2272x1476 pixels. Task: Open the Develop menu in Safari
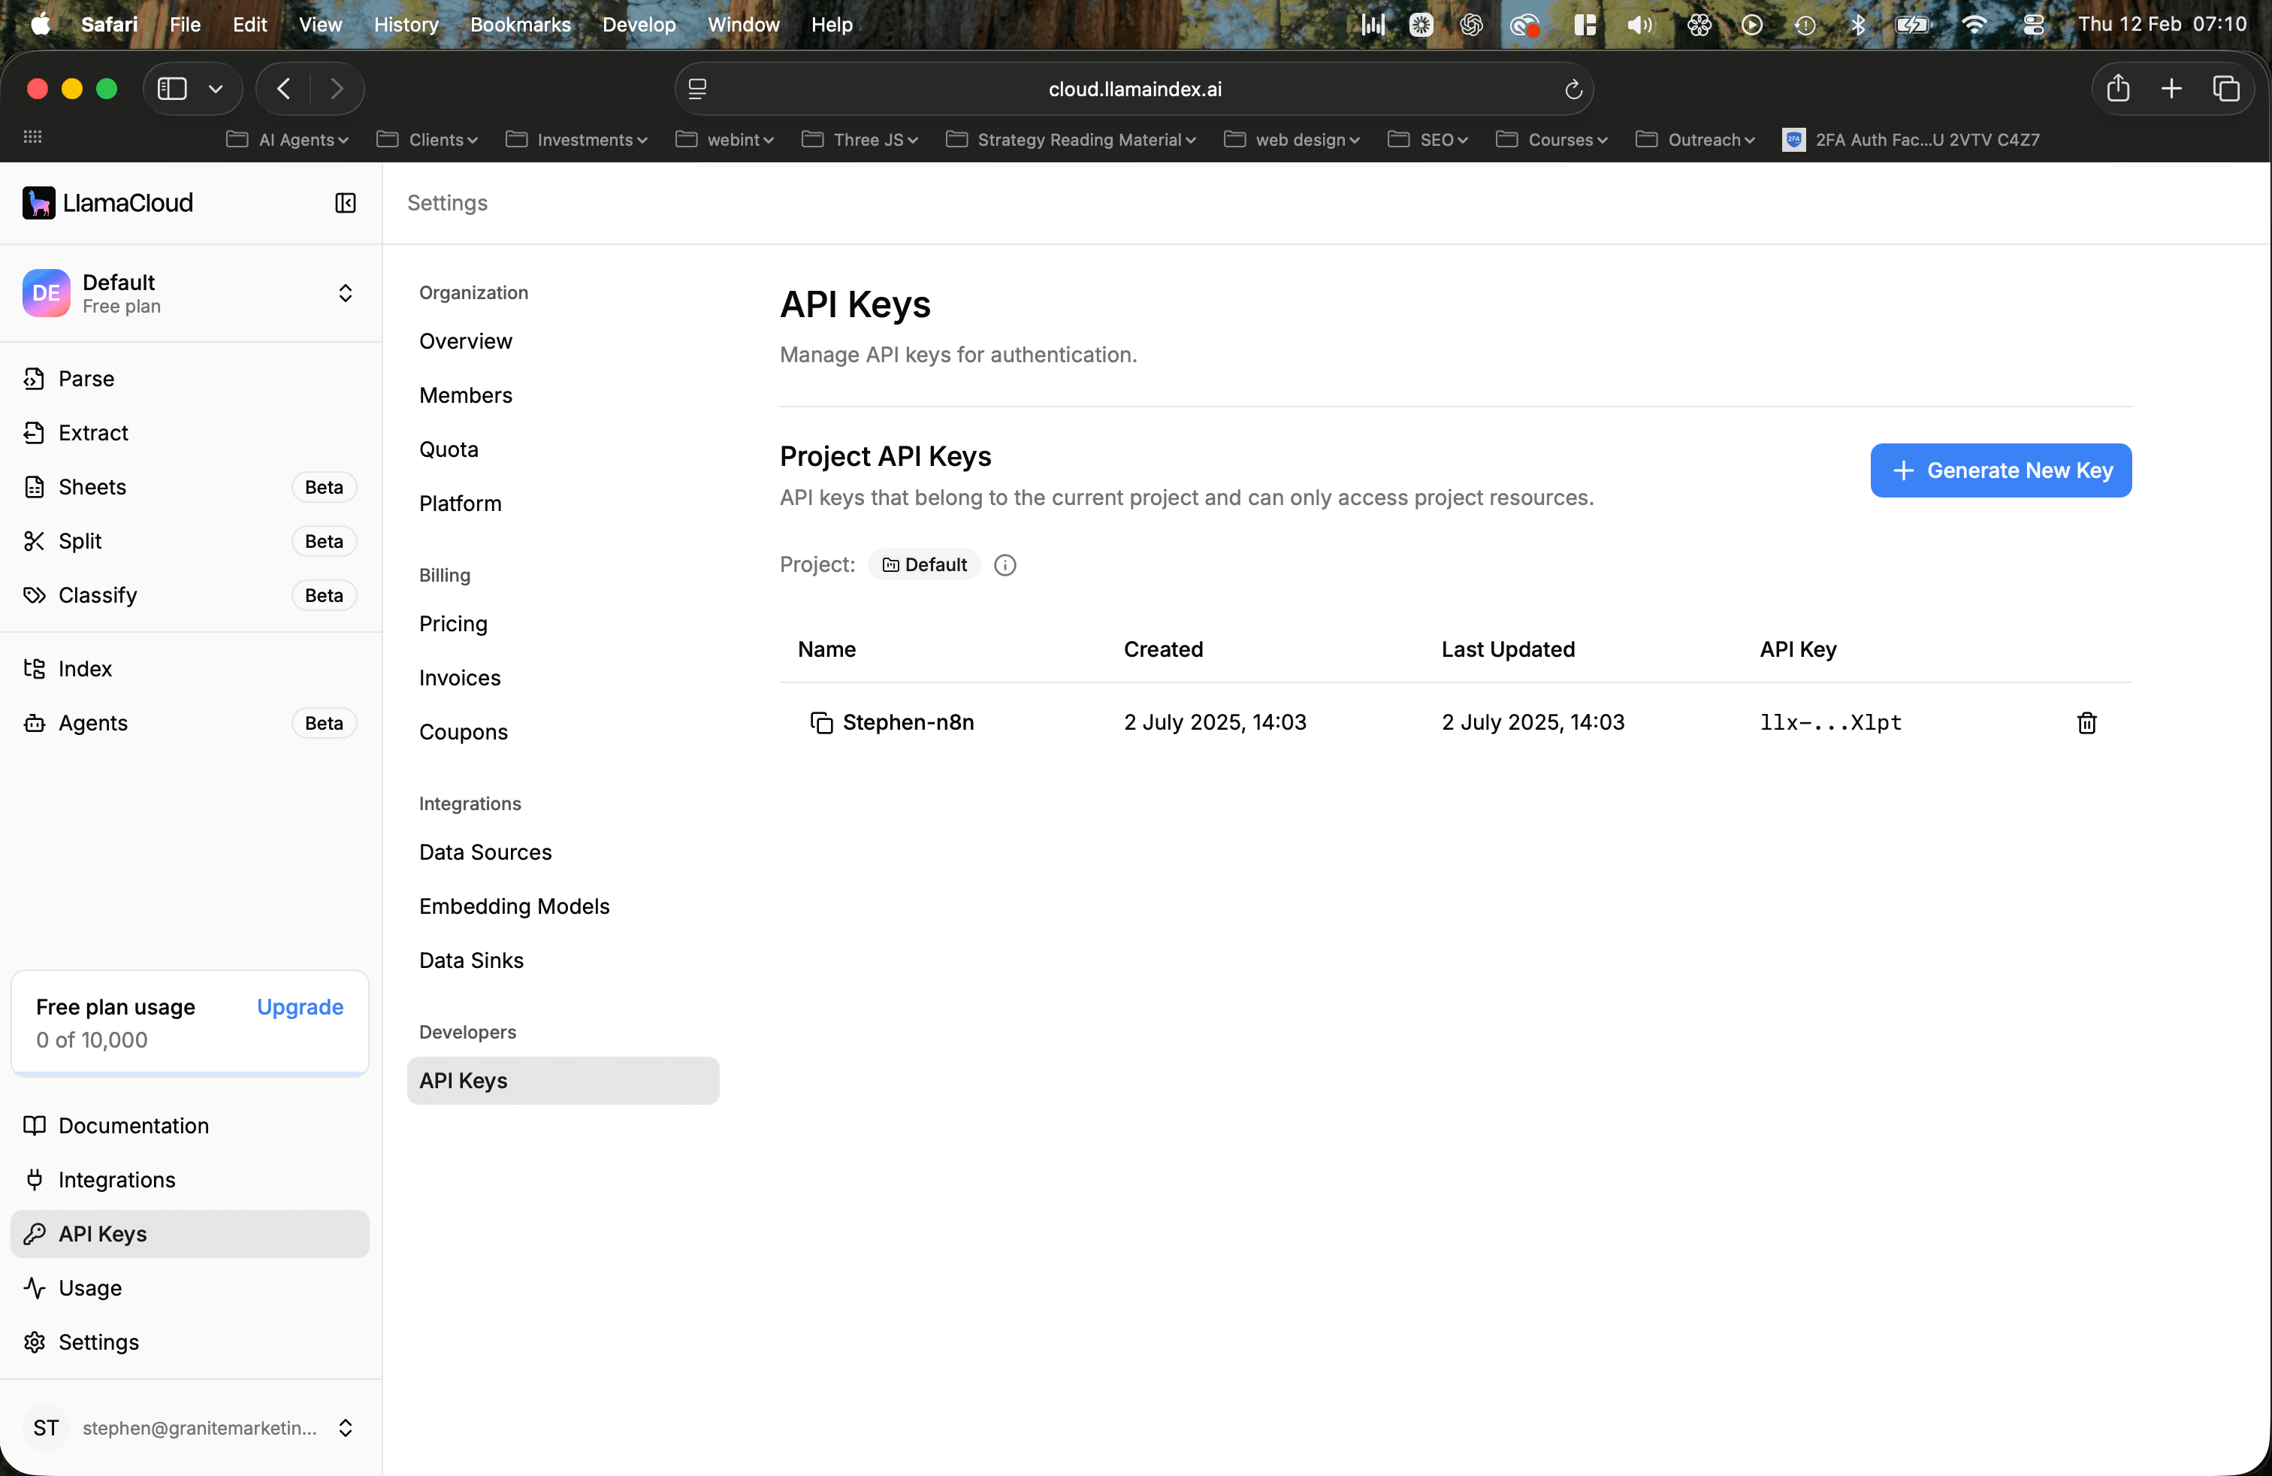click(638, 24)
